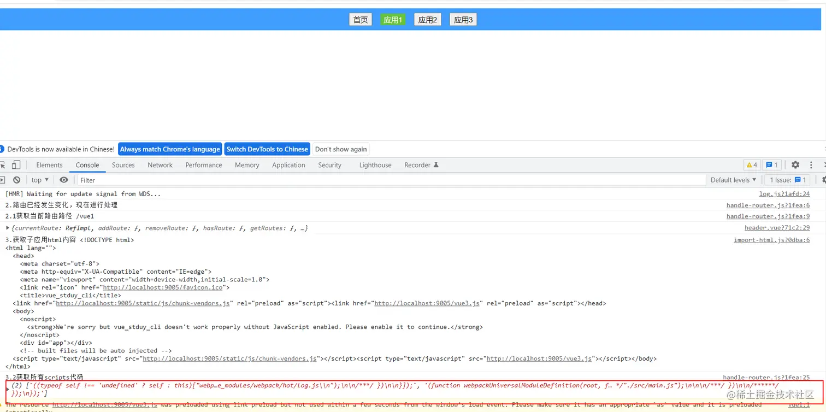Switch to the Security tab
The width and height of the screenshot is (826, 412).
(329, 165)
